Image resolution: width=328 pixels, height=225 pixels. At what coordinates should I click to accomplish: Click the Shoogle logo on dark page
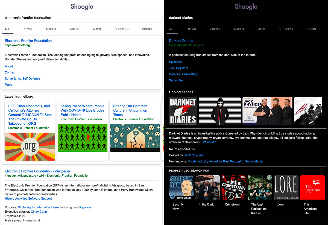tap(246, 7)
